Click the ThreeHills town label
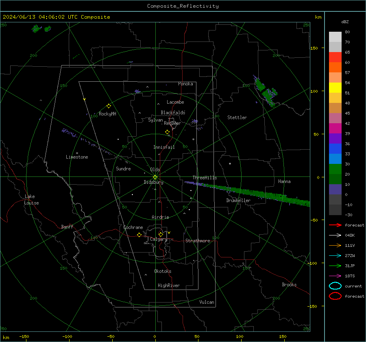 point(205,178)
